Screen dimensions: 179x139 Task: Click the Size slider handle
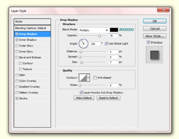[x=82, y=62]
